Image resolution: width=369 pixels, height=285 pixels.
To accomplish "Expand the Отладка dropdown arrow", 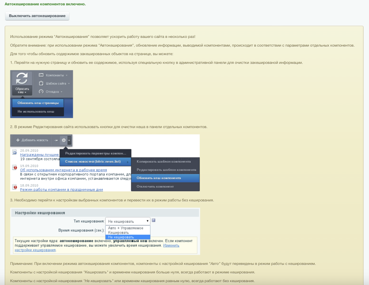I will point(61,92).
